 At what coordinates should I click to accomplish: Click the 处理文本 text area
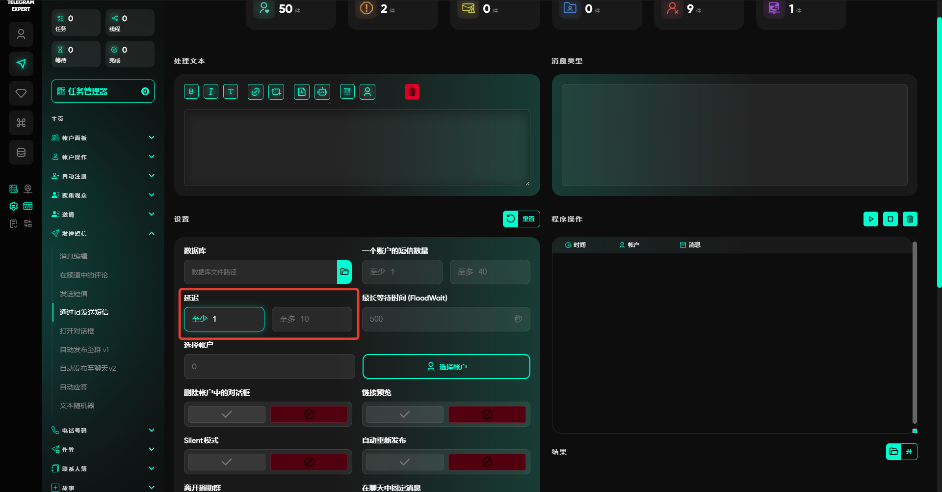pos(357,148)
